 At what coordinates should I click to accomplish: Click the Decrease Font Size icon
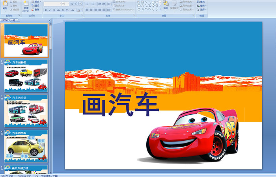(x=76, y=4)
